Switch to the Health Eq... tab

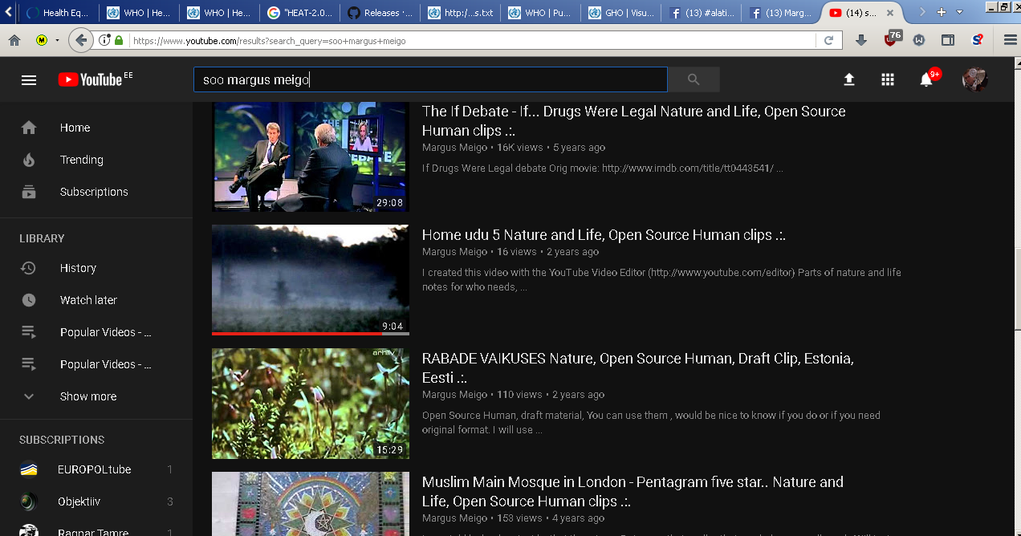pyautogui.click(x=59, y=13)
